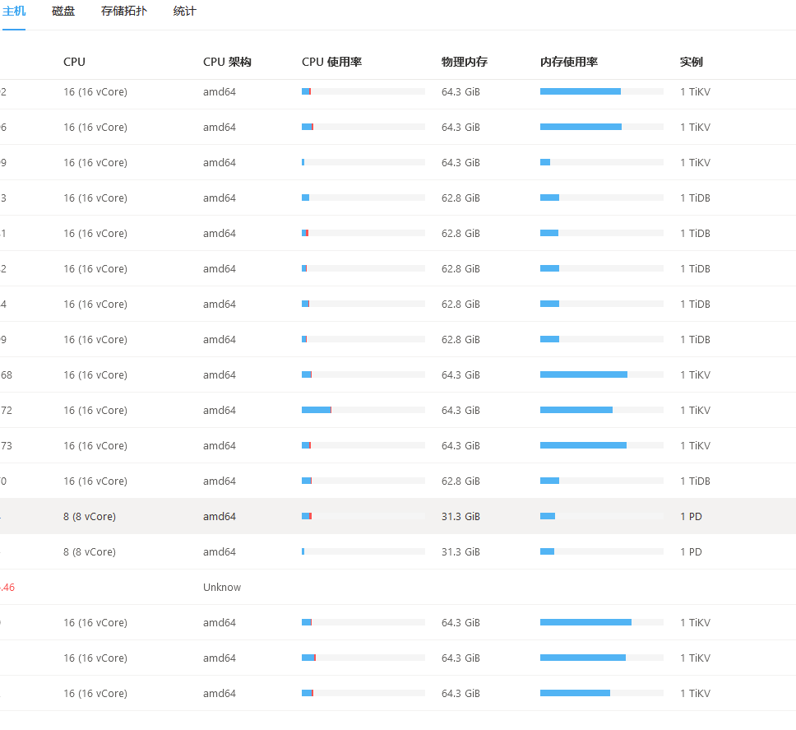Click 31.3 GiB in the highlighted row

pyautogui.click(x=460, y=516)
